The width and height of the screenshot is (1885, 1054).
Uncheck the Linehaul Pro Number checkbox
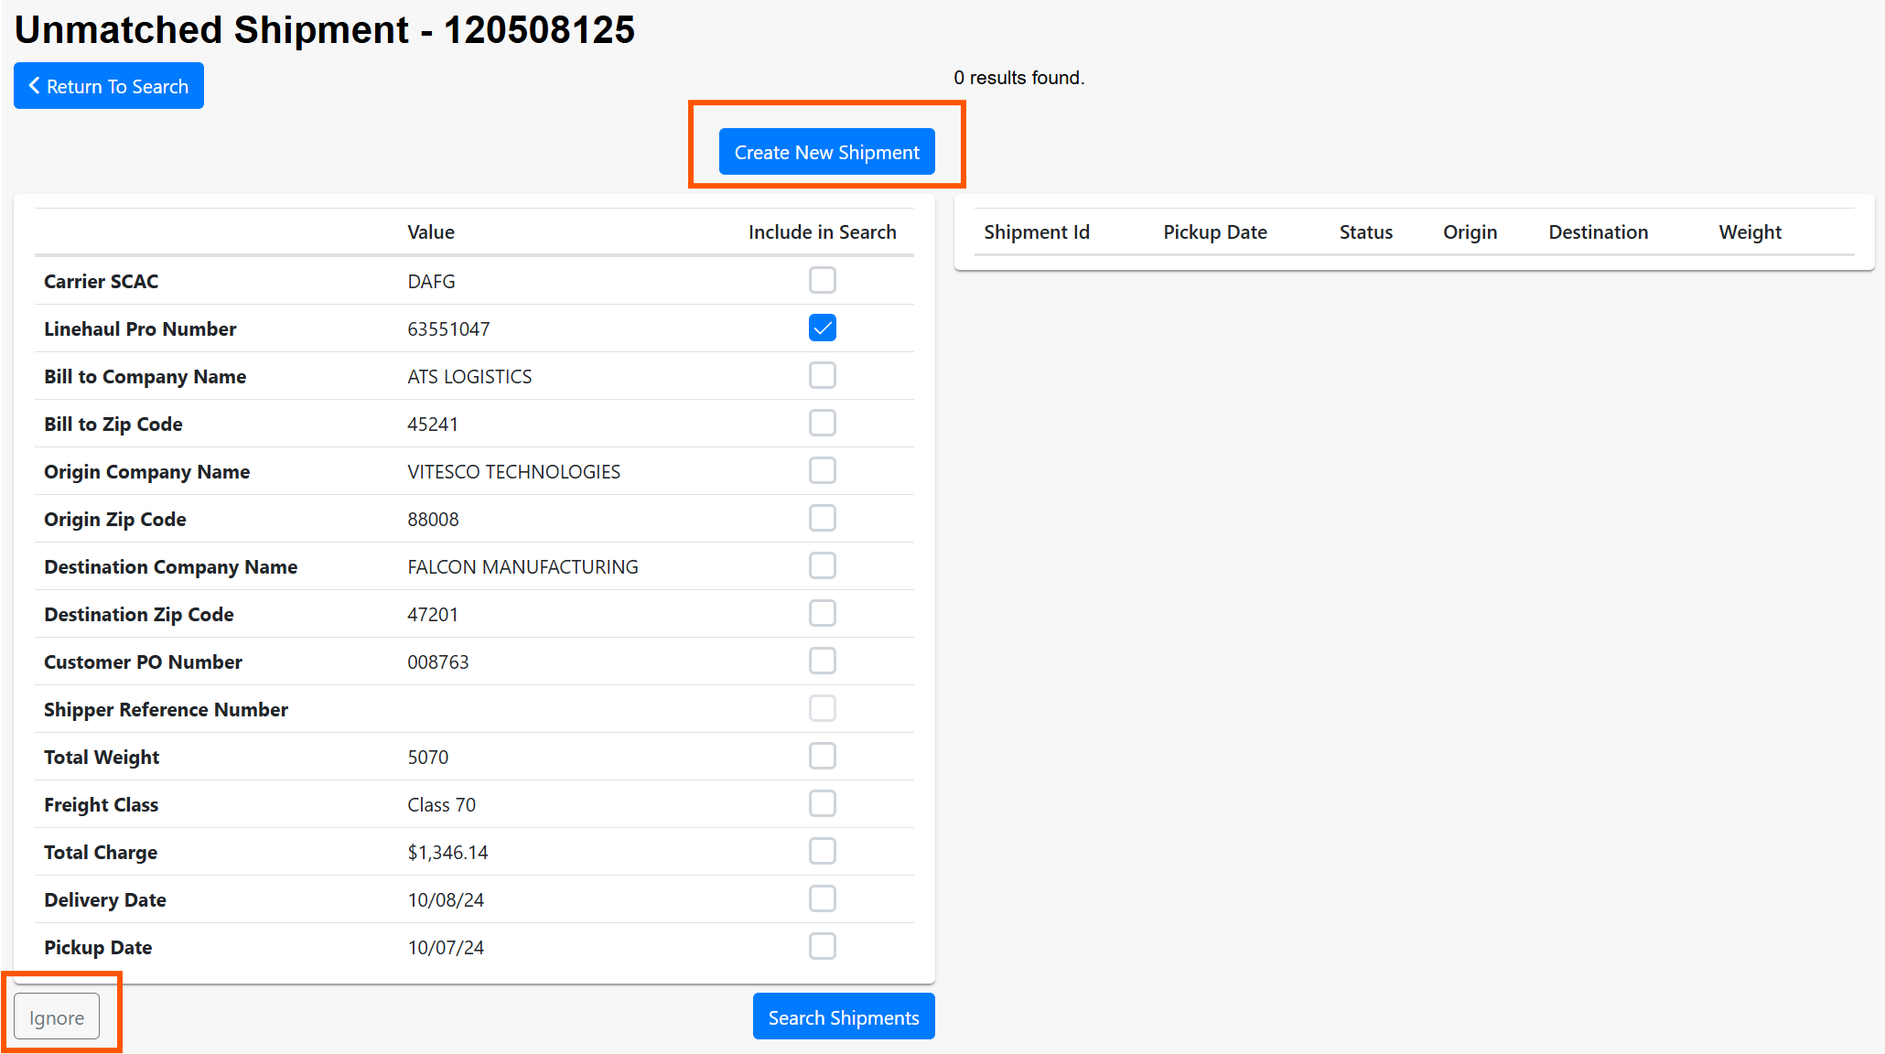822,328
